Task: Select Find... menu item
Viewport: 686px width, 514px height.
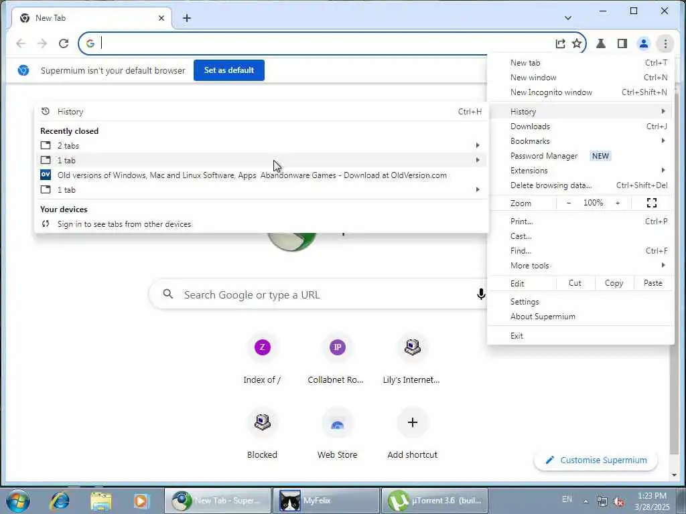Action: (x=581, y=251)
